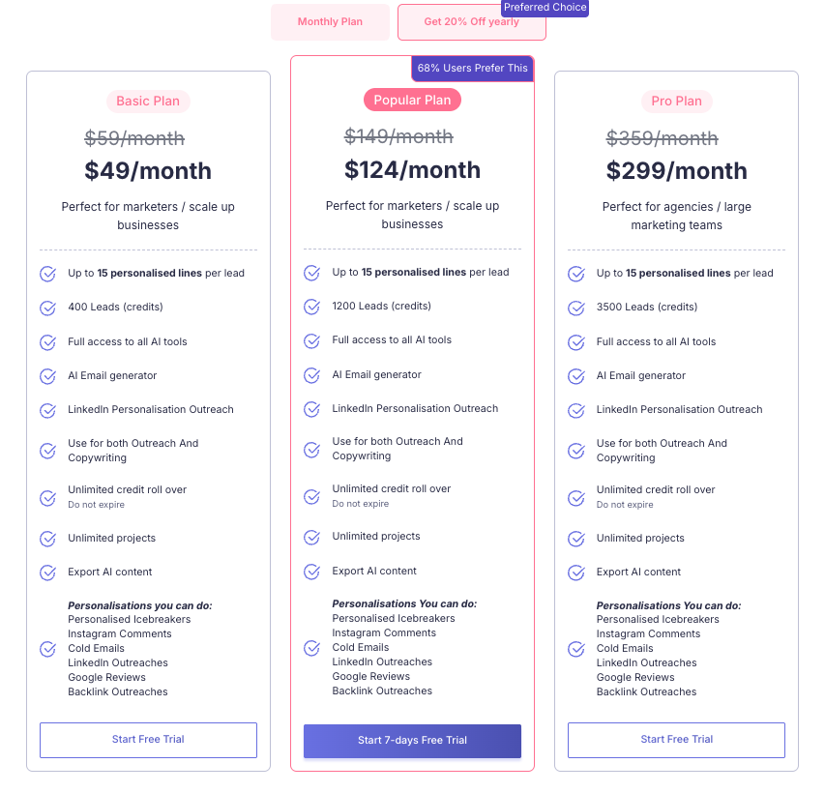Click the checkmark beside Popular Plan's "1200 Leads (credits)"
This screenshot has width=825, height=793.
coord(311,307)
